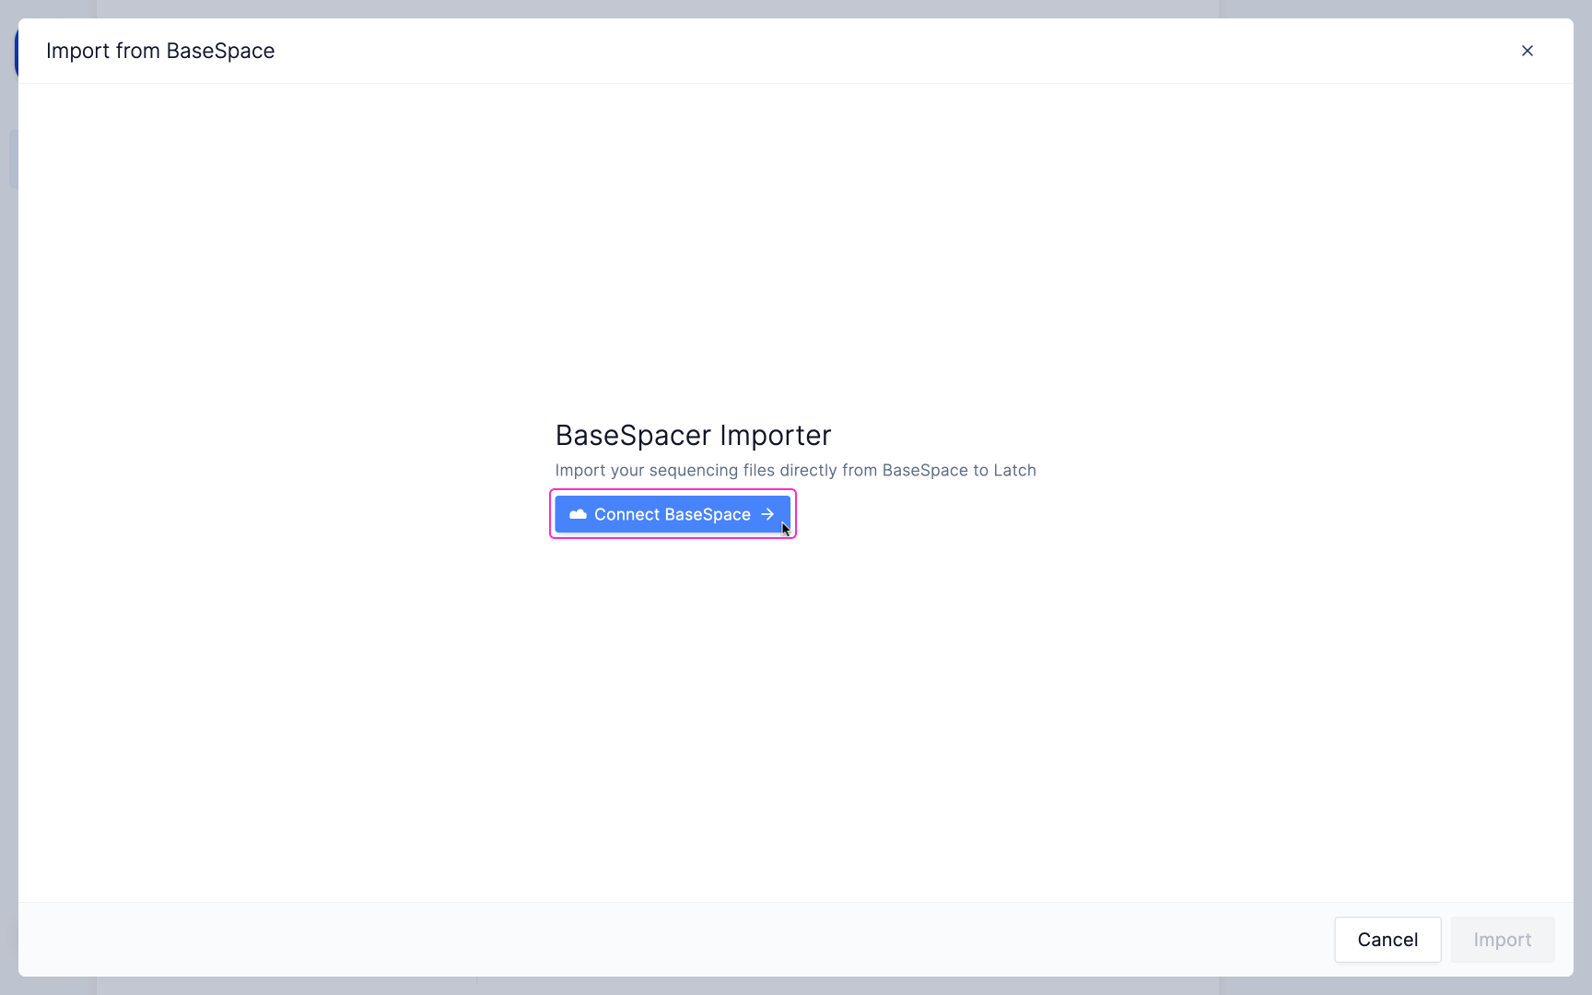Click the Import from BaseSpace dialog title
The height and width of the screenshot is (995, 1592).
(x=160, y=51)
